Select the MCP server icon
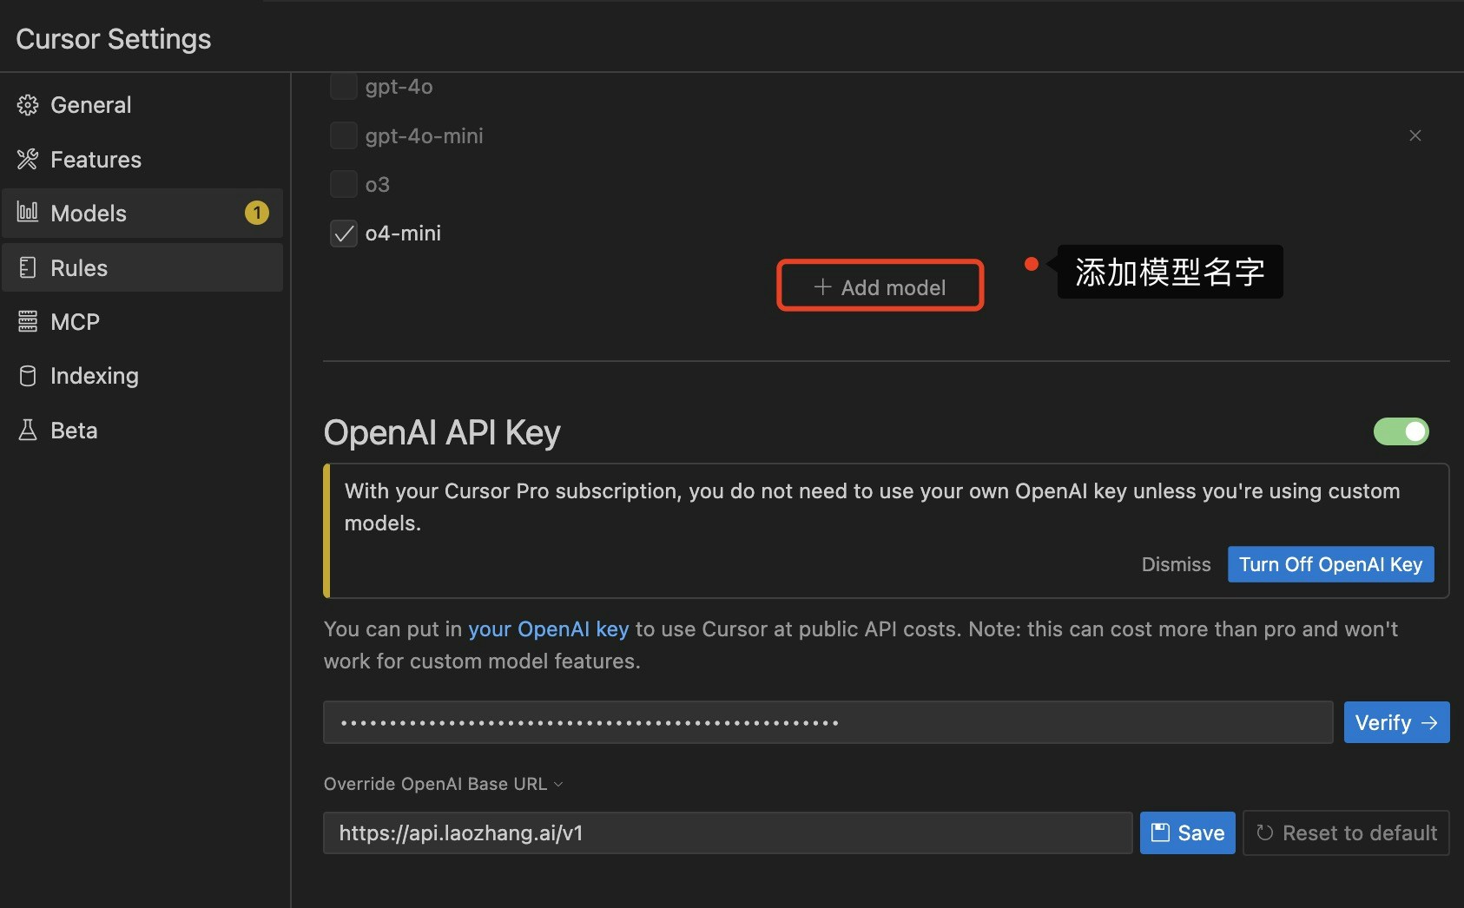Screen dimensions: 1464x908 point(29,321)
